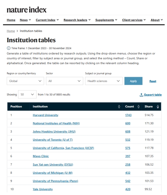Sort table by Share column arrows
This screenshot has width=167, height=195.
click(x=158, y=106)
